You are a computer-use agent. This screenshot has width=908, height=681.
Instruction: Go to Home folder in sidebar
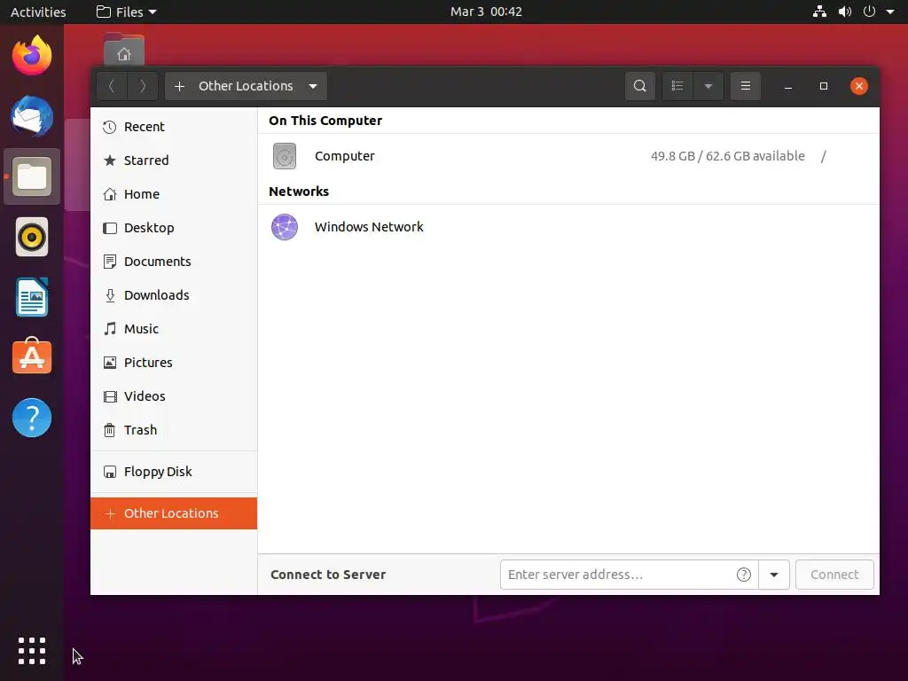[174, 194]
